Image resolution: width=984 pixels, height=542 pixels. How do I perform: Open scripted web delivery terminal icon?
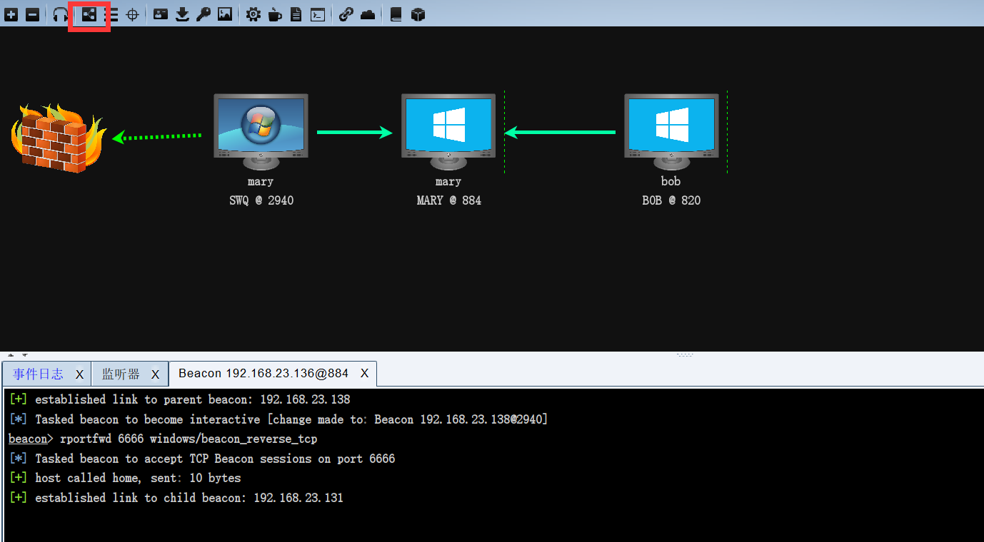[318, 14]
